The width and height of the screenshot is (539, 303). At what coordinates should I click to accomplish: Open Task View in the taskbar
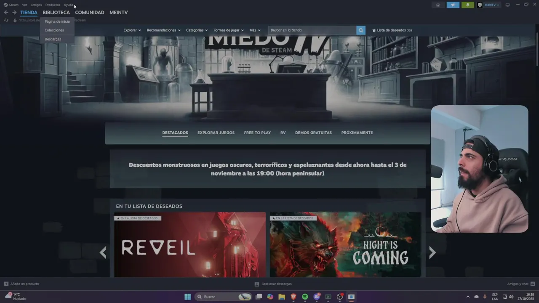pyautogui.click(x=259, y=297)
